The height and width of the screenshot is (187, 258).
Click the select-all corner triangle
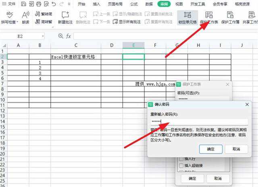pyautogui.click(x=4, y=46)
